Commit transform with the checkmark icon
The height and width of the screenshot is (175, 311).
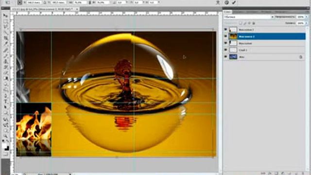234,2
